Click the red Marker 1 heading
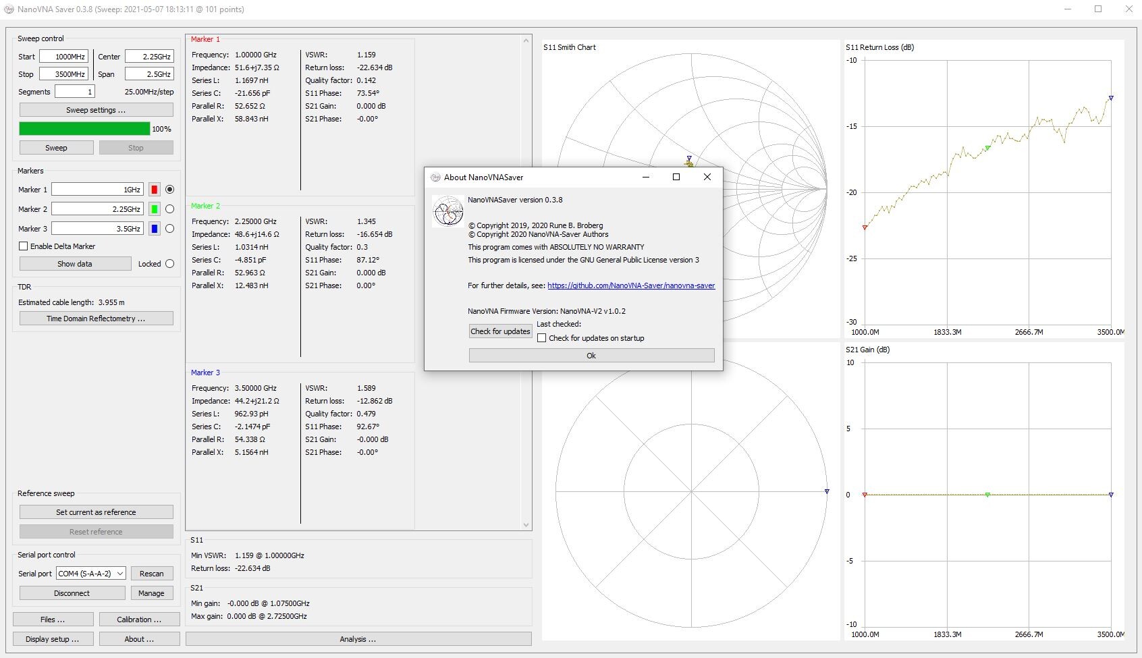This screenshot has width=1142, height=658. (x=205, y=39)
